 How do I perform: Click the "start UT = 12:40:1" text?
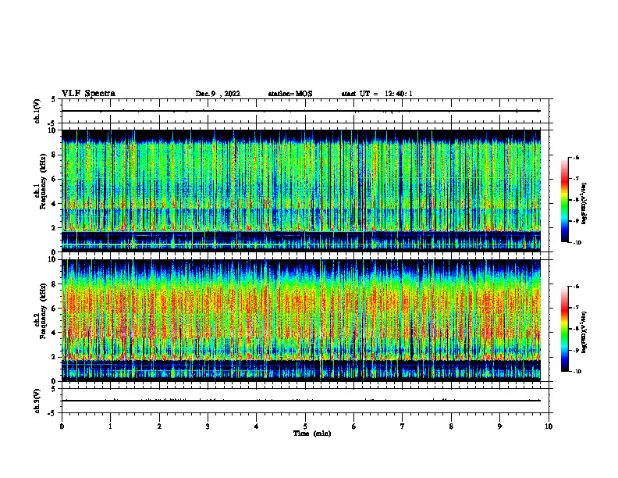(x=377, y=94)
